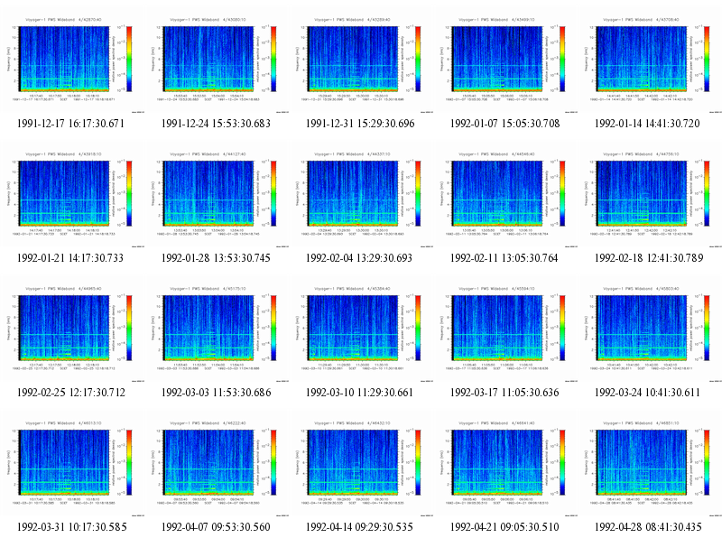This screenshot has height=538, width=722.
Task: Click the caption text 1992-01-21 14:17:30.733
Action: pyautogui.click(x=70, y=258)
